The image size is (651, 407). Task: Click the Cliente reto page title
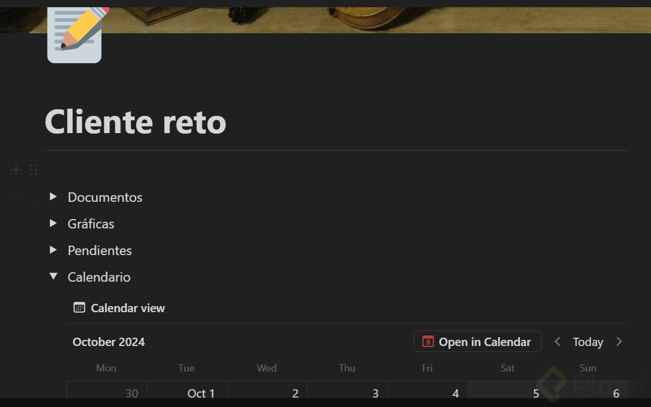pyautogui.click(x=135, y=121)
